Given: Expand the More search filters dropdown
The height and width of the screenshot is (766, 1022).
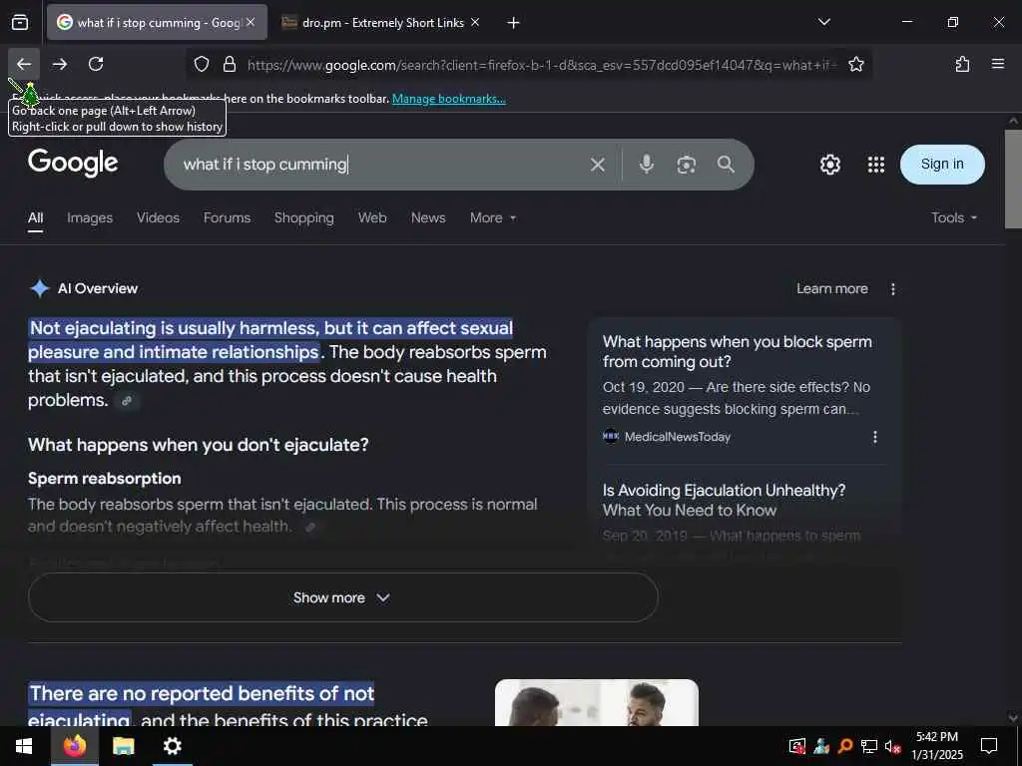Looking at the screenshot, I should click(493, 217).
